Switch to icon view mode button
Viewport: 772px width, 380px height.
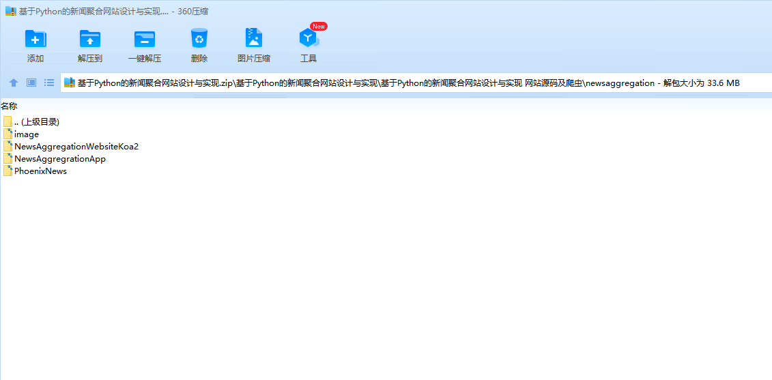point(31,82)
